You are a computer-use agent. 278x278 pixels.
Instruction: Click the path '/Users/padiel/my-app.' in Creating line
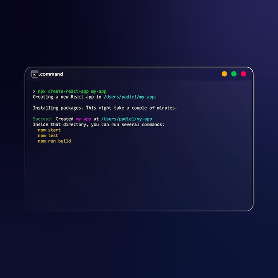tap(130, 97)
